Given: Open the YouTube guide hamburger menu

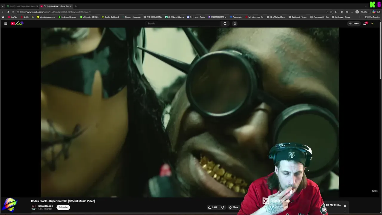Looking at the screenshot, I should [5, 24].
